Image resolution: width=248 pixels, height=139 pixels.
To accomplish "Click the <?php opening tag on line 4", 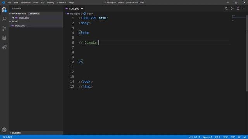I will pyautogui.click(x=84, y=33).
